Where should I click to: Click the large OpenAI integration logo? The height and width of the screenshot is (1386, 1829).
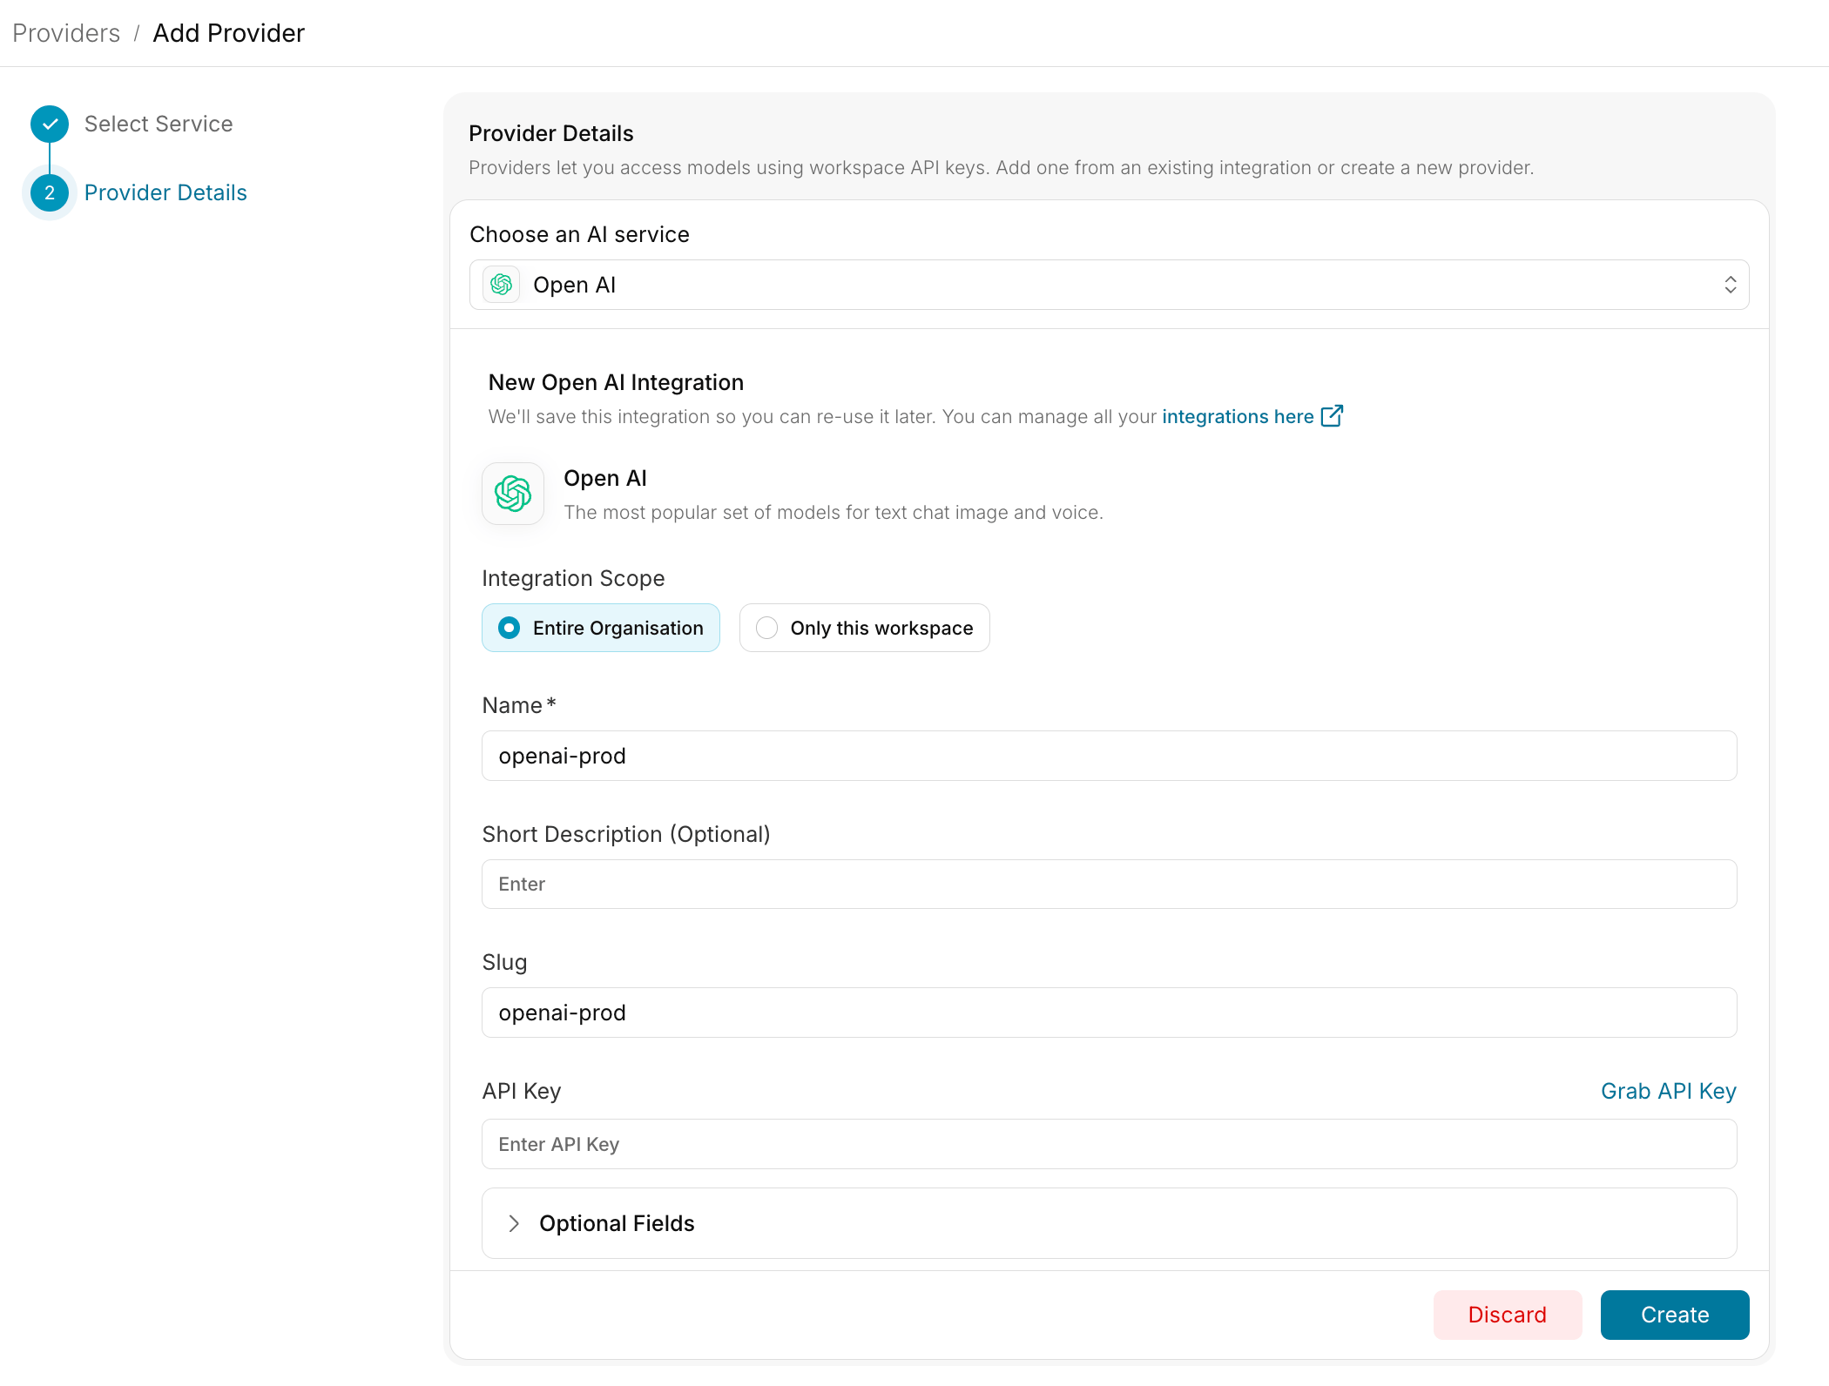coord(513,494)
